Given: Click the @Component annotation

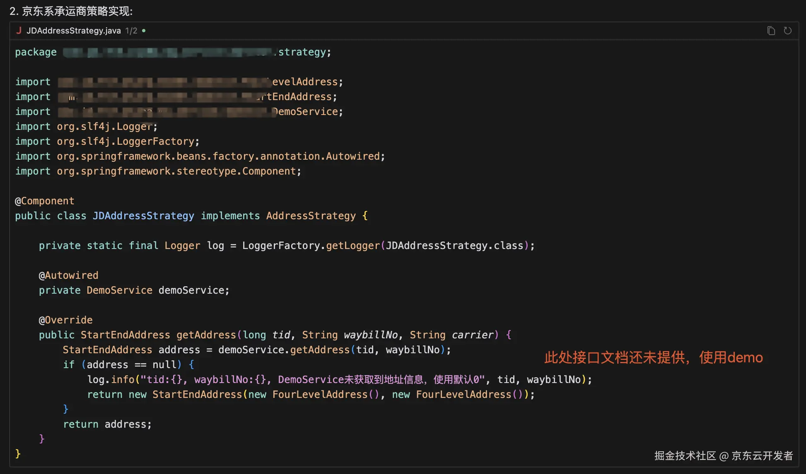Looking at the screenshot, I should click(45, 201).
